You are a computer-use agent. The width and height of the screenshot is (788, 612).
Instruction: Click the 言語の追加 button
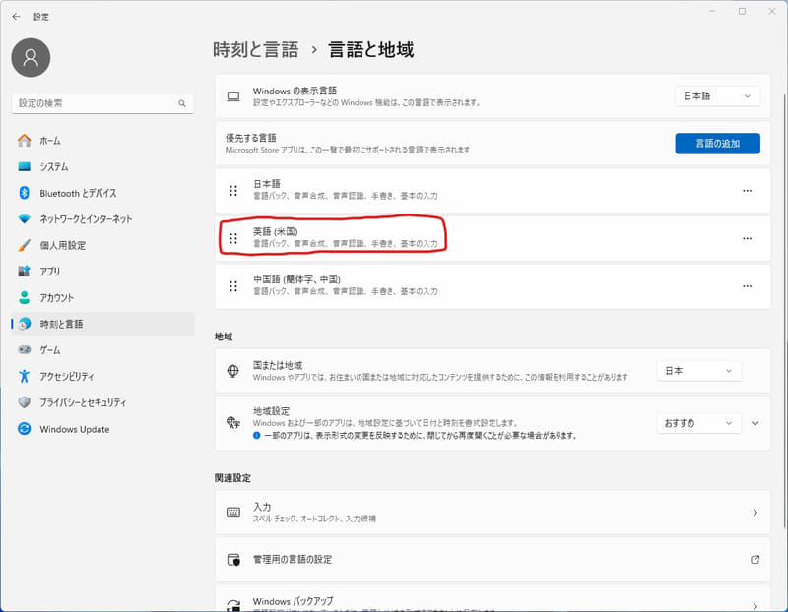pos(717,144)
